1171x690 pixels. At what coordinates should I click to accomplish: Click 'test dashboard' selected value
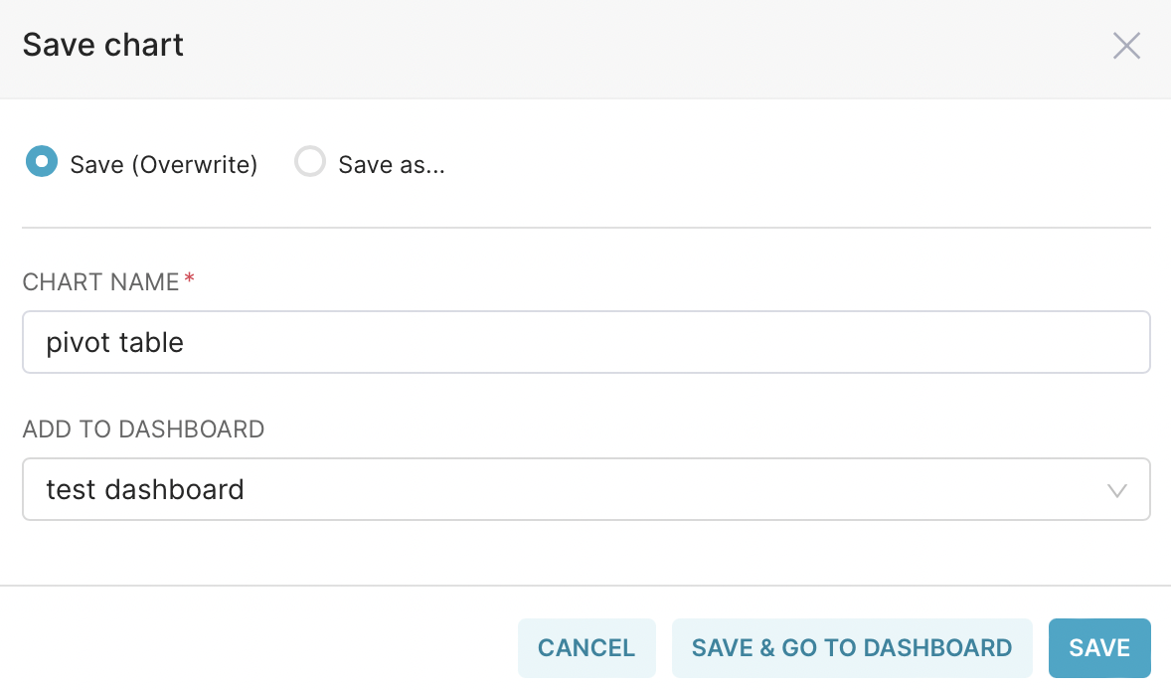(x=145, y=489)
